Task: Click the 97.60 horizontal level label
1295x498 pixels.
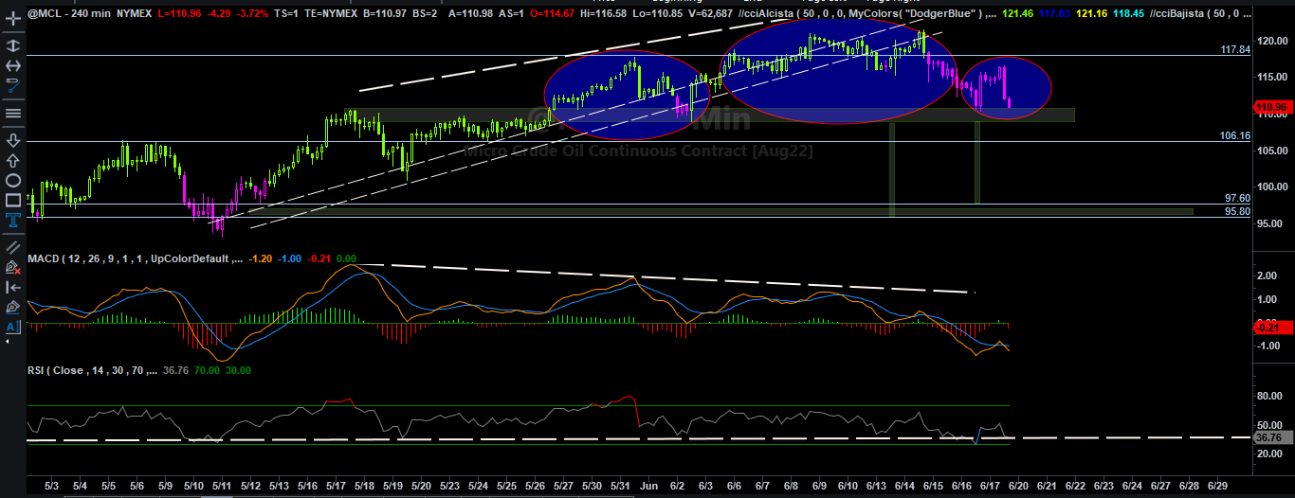Action: pos(1238,198)
